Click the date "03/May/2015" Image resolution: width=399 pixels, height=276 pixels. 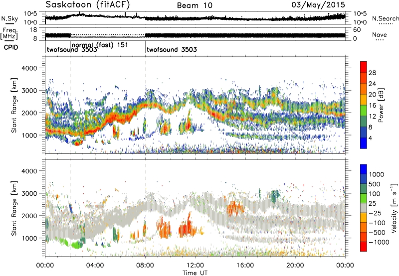point(318,4)
